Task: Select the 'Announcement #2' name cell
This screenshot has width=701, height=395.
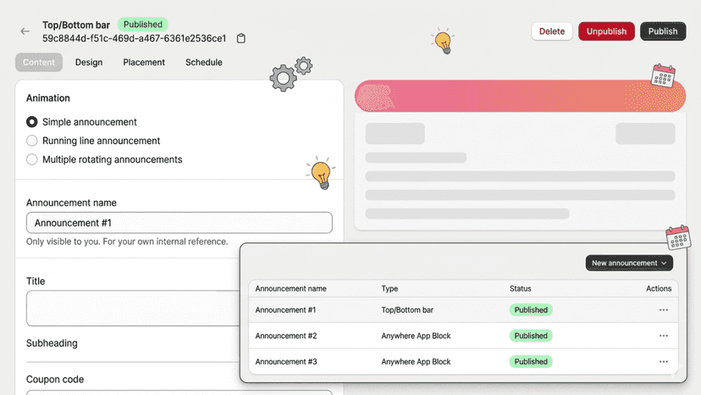Action: [x=286, y=336]
